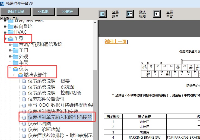Select the 外观 tree item
200x140 pixels.
pyautogui.click(x=24, y=56)
